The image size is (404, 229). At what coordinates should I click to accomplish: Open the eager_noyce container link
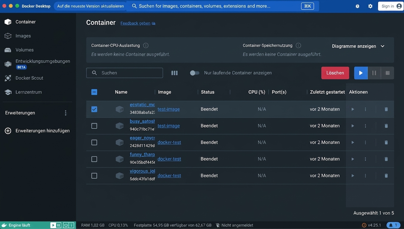click(142, 138)
